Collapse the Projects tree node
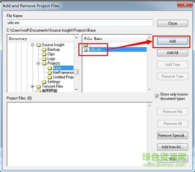This screenshot has width=195, height=172. tap(38, 64)
